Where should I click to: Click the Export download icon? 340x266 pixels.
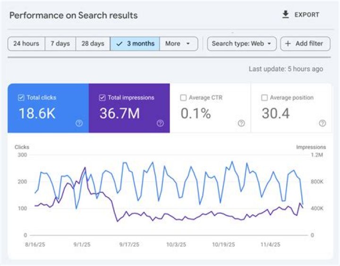coord(286,15)
